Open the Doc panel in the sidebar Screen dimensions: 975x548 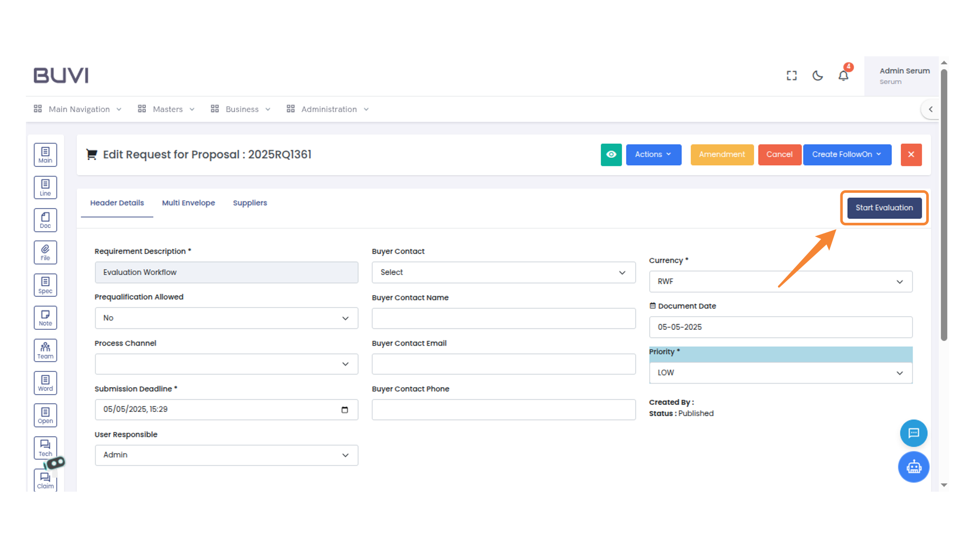(45, 220)
